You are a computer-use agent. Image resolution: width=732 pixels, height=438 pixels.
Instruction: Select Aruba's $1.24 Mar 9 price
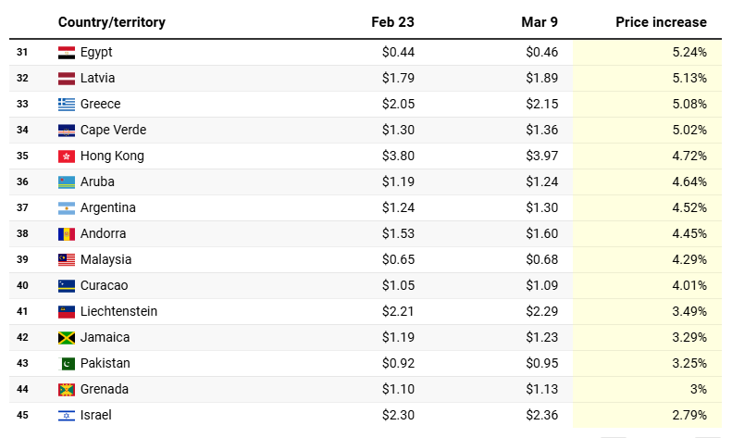point(541,181)
